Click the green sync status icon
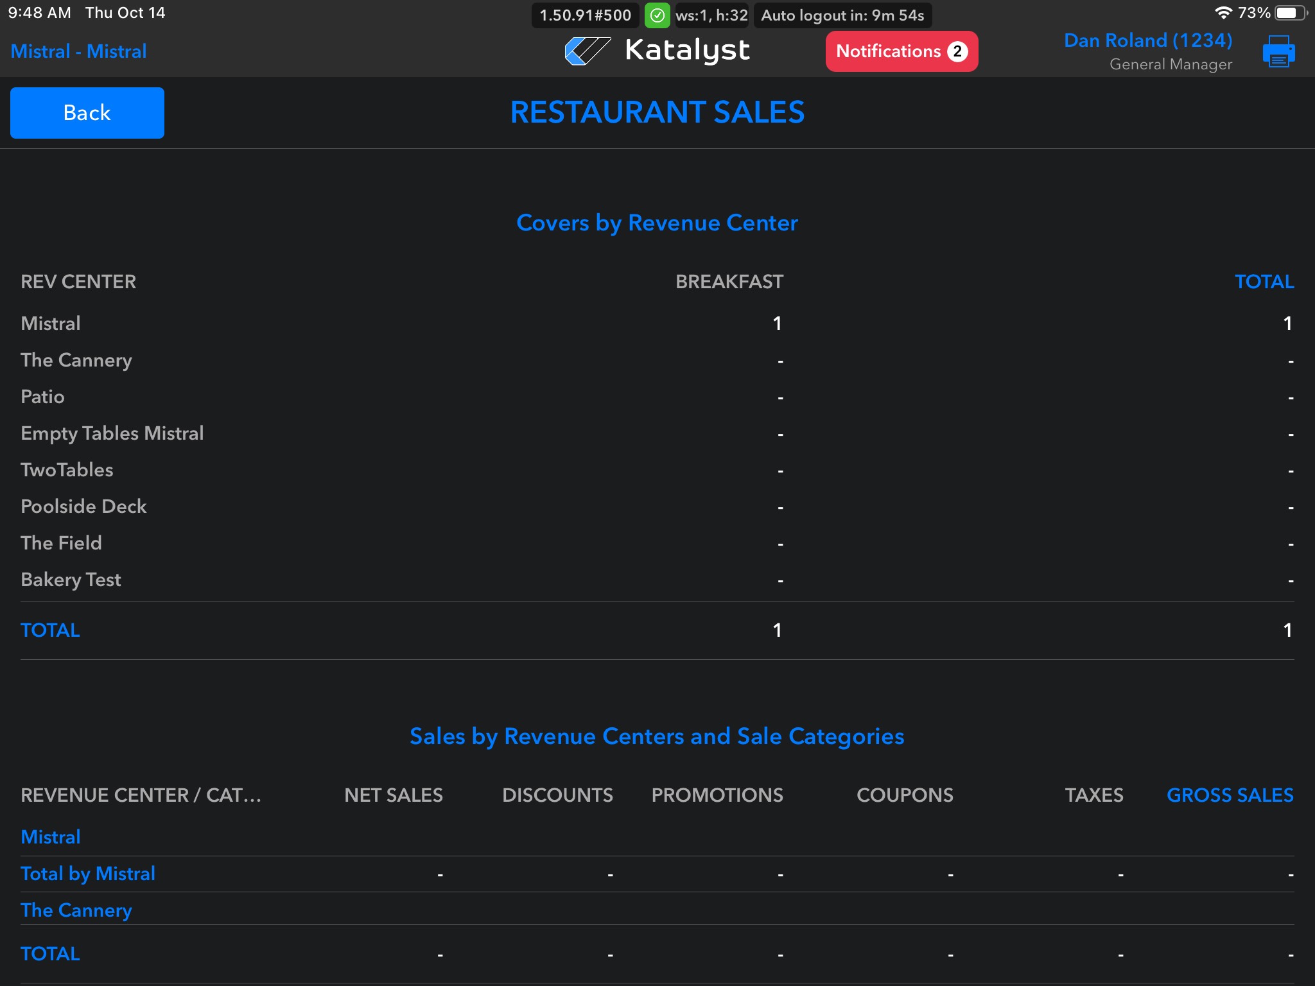 click(657, 15)
